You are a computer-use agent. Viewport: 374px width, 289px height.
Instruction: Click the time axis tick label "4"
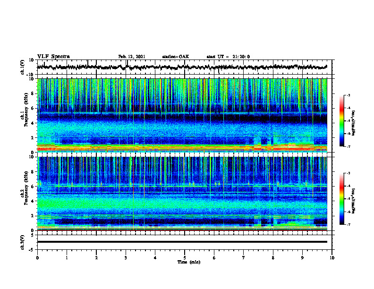[155, 258]
